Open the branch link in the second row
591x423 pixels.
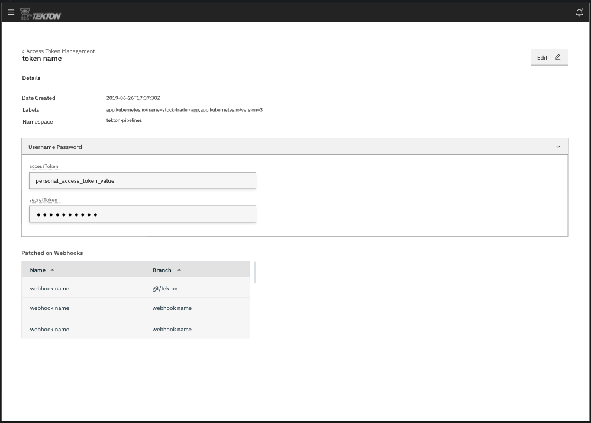(x=172, y=308)
